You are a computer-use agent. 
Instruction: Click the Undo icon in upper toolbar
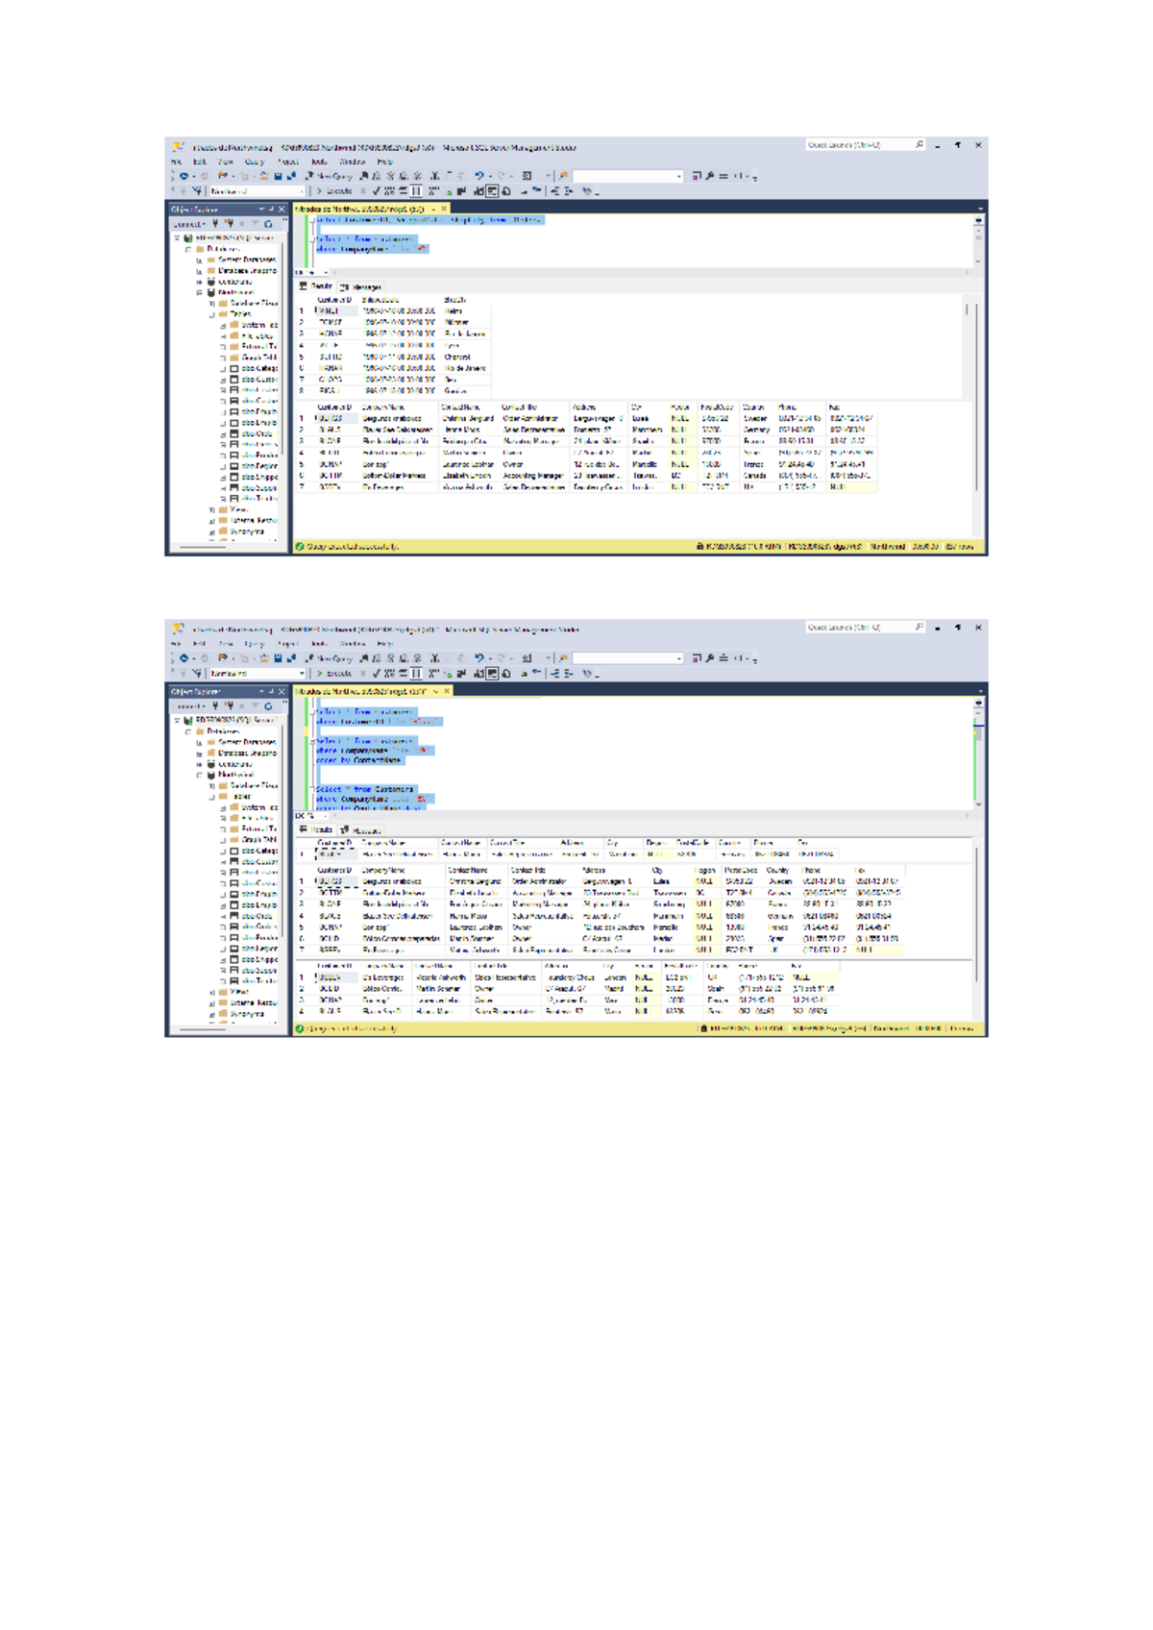479,176
